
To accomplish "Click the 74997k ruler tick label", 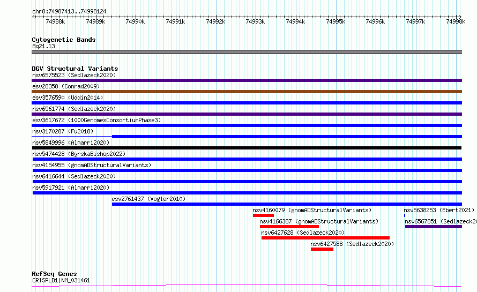I will (415, 21).
